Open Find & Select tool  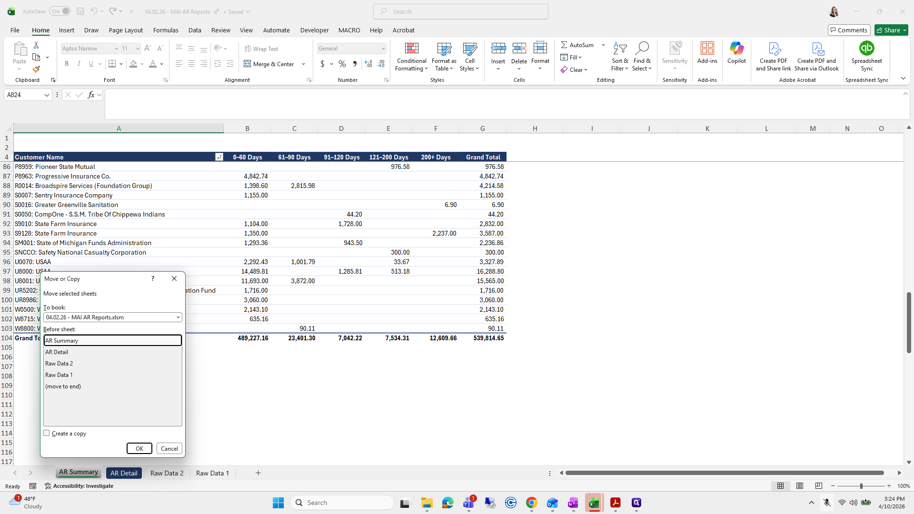click(x=642, y=57)
